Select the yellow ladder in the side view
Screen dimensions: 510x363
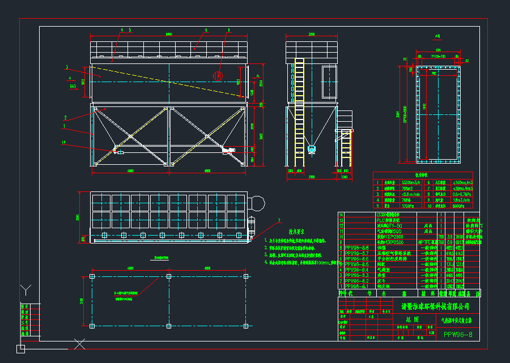point(299,113)
